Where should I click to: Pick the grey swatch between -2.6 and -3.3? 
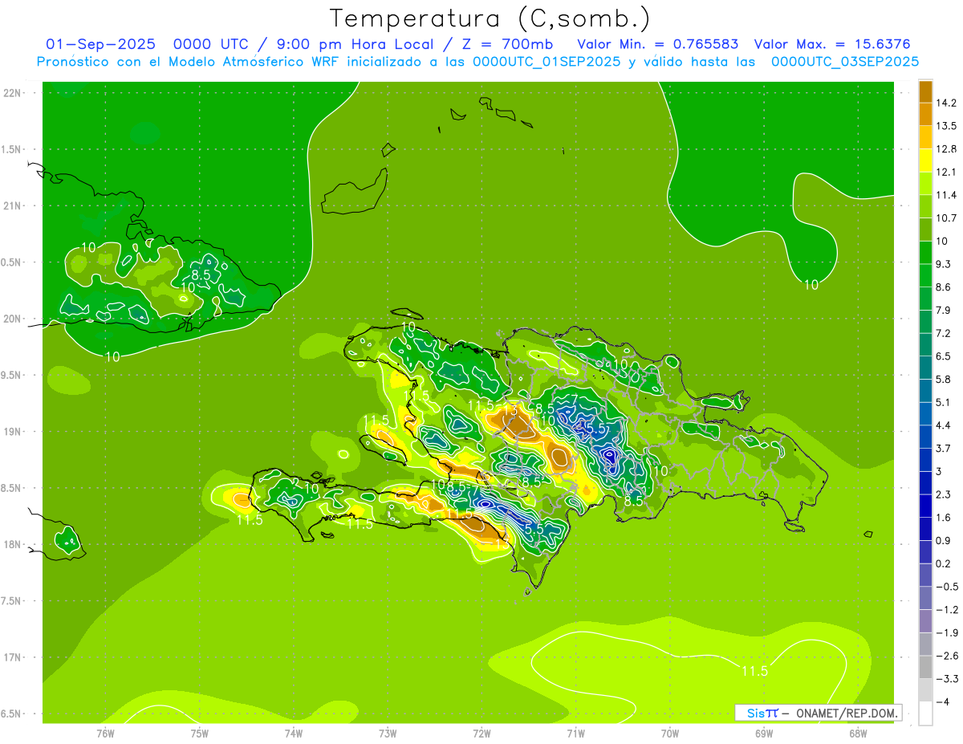[926, 666]
